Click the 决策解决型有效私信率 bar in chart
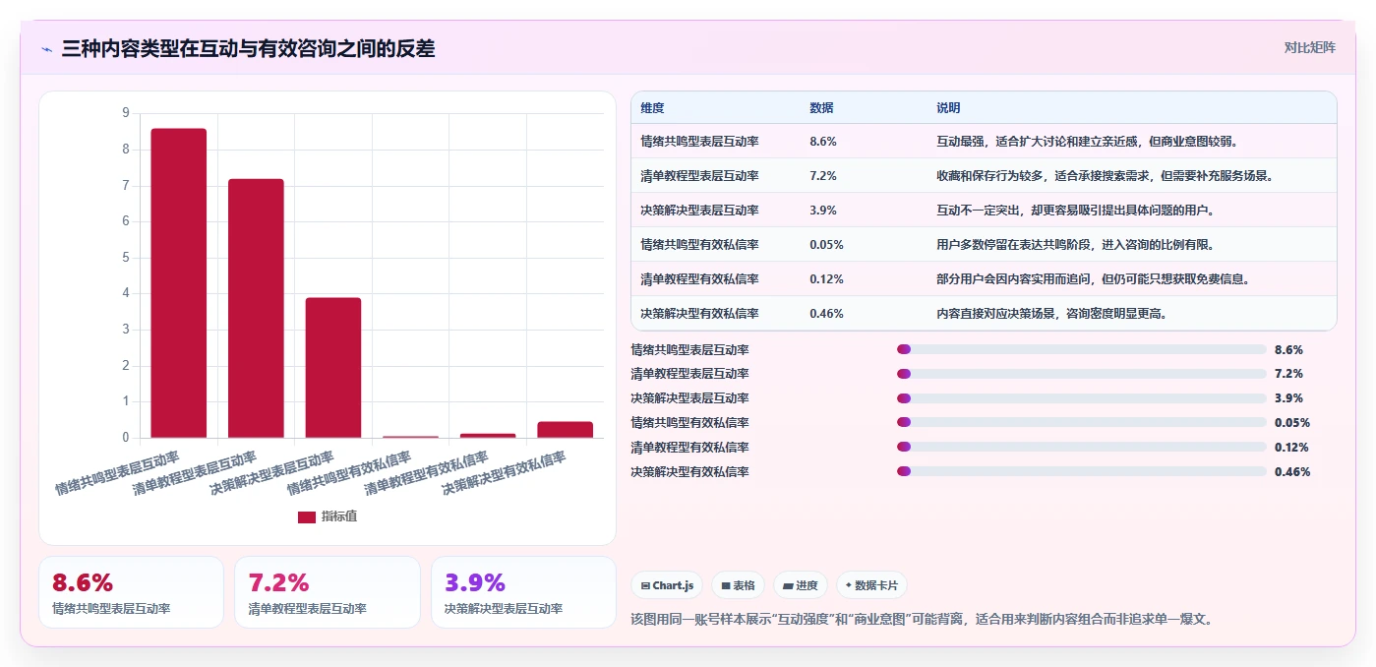The height and width of the screenshot is (667, 1376). (565, 430)
